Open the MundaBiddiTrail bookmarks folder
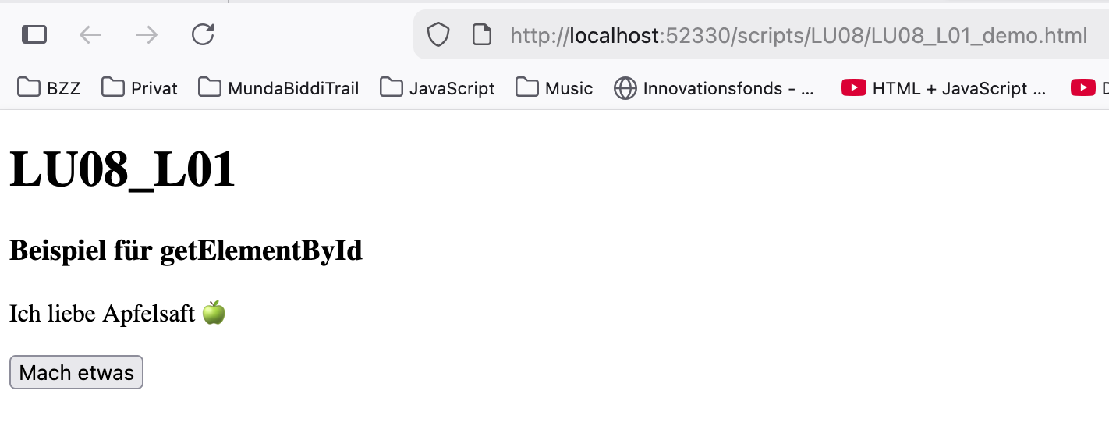Screen dimensions: 1109x437 279,88
